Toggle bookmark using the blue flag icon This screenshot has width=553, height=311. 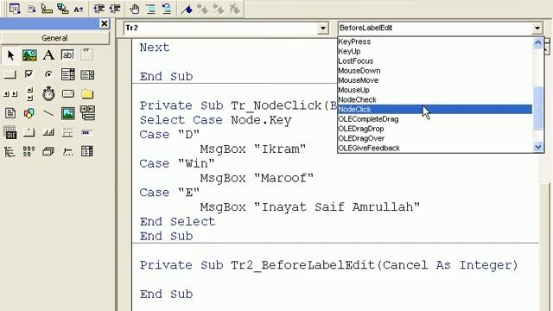click(187, 9)
